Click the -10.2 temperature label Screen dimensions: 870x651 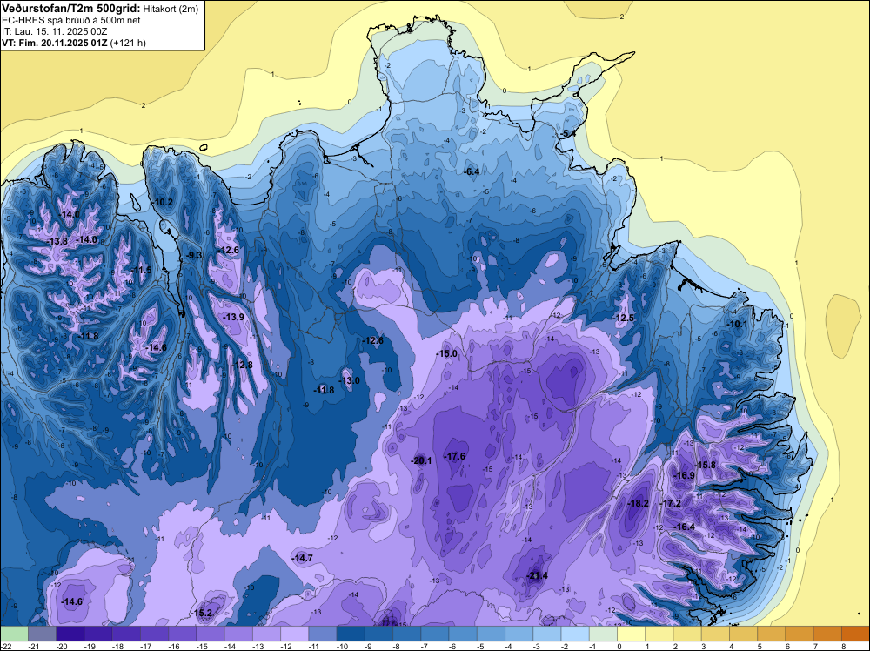click(x=163, y=202)
